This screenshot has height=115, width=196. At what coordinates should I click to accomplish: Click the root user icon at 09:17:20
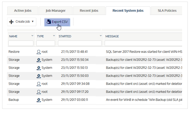(x=39, y=92)
